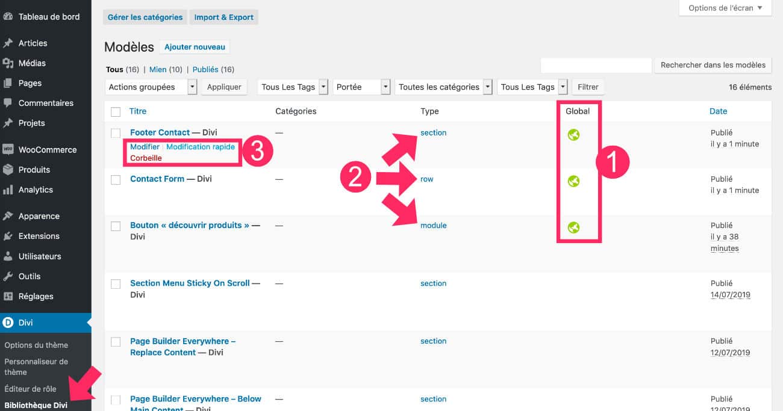Screen dimensions: 783x411
Task: Click the Projets pin icon
Action: pos(8,123)
